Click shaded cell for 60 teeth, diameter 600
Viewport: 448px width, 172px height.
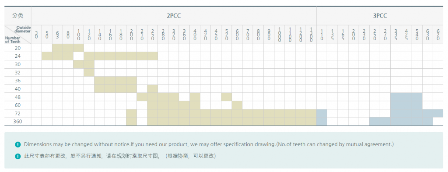[x=237, y=105]
